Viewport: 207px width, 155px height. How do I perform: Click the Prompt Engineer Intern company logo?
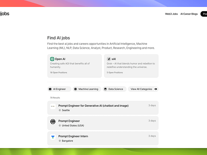click(53, 137)
